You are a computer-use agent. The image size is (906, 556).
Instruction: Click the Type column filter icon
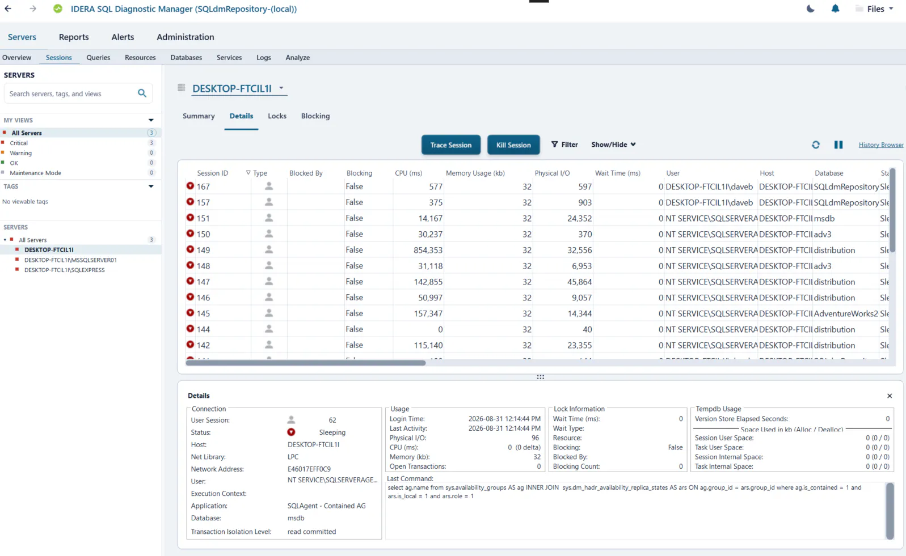pos(248,173)
